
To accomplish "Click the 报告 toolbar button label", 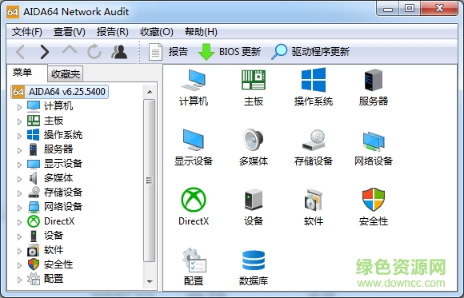I will 178,52.
